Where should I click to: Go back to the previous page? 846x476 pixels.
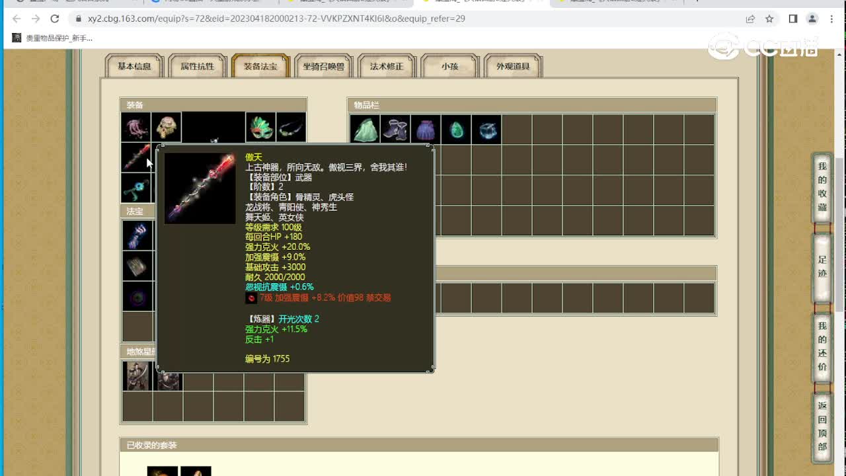(x=17, y=19)
